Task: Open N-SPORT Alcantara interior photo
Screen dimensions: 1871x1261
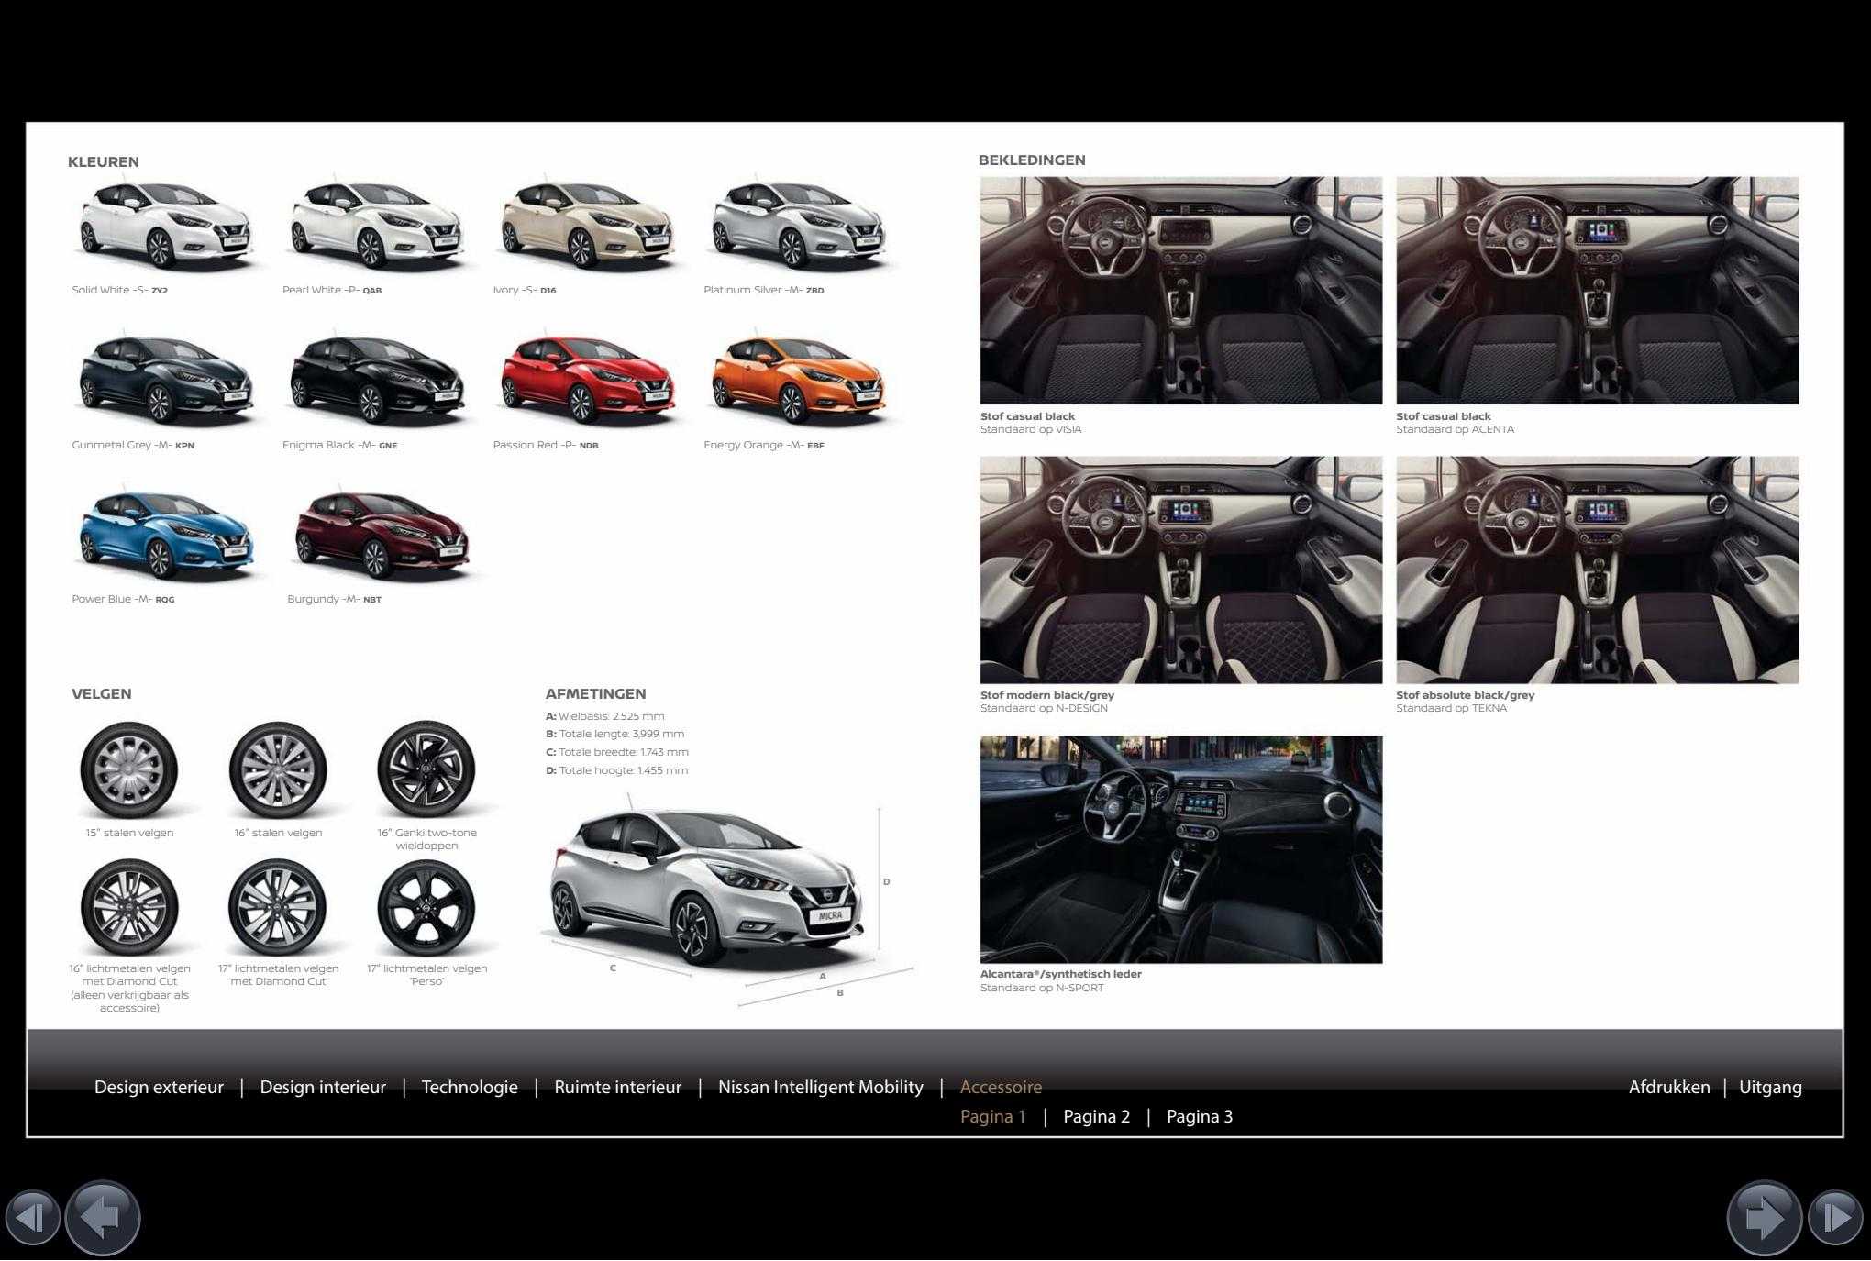Action: (1180, 849)
